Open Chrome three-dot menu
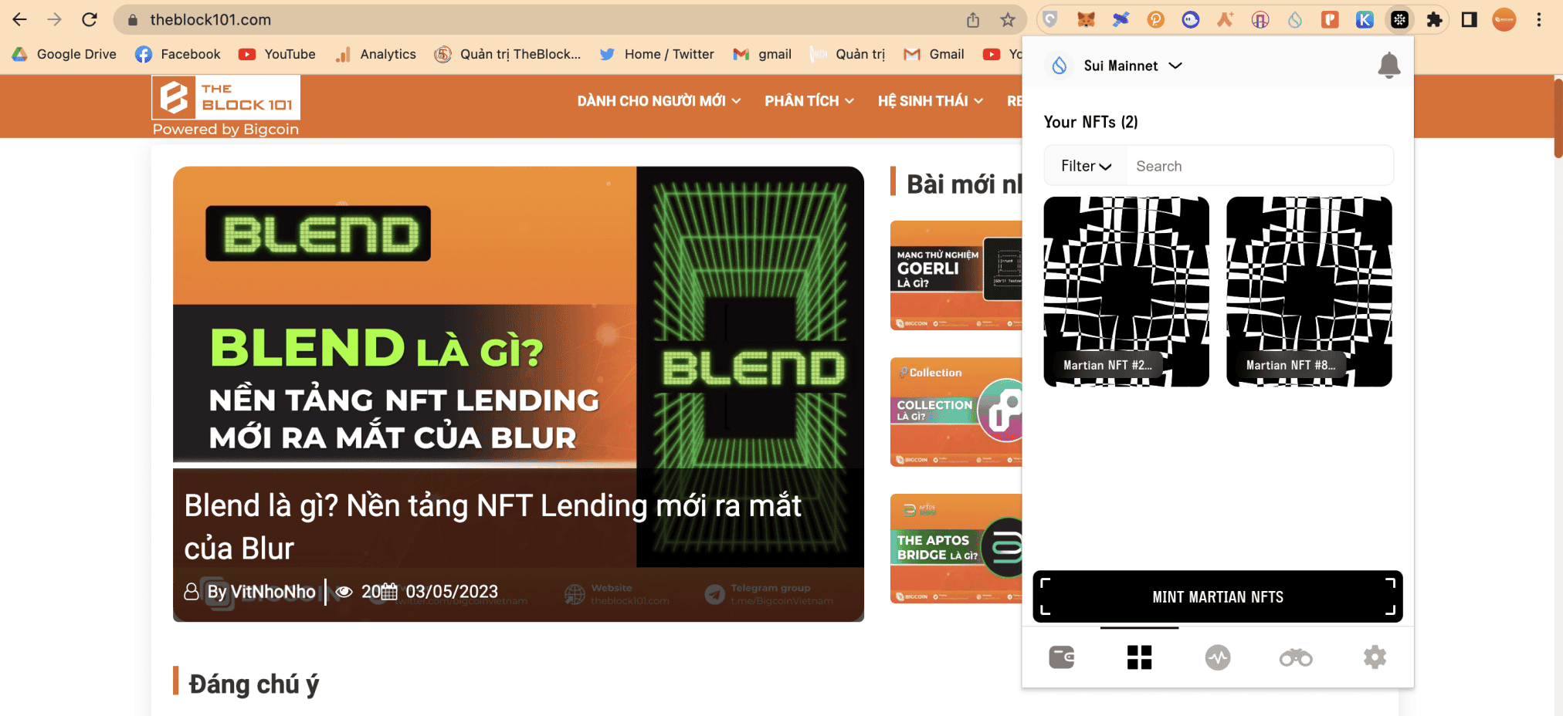 pyautogui.click(x=1539, y=20)
